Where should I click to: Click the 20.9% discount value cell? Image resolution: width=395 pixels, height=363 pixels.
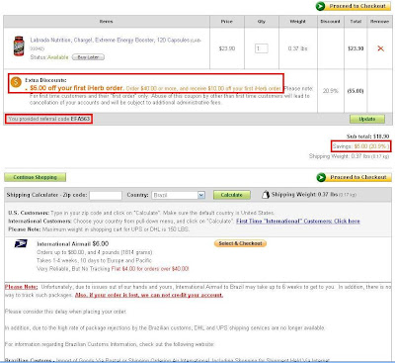click(x=330, y=91)
